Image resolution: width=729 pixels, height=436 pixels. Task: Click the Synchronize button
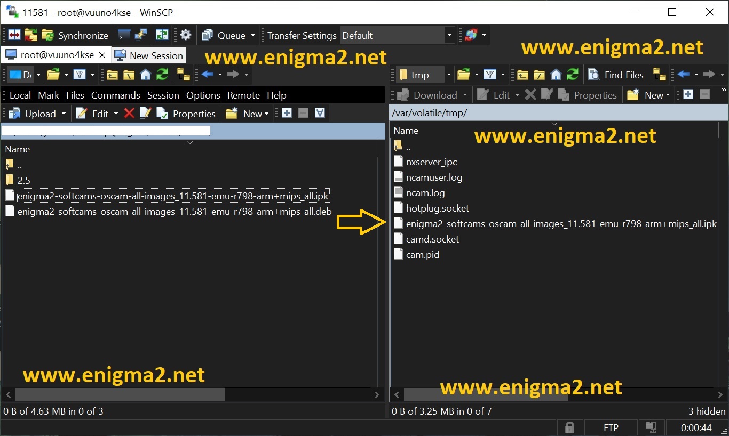(75, 36)
